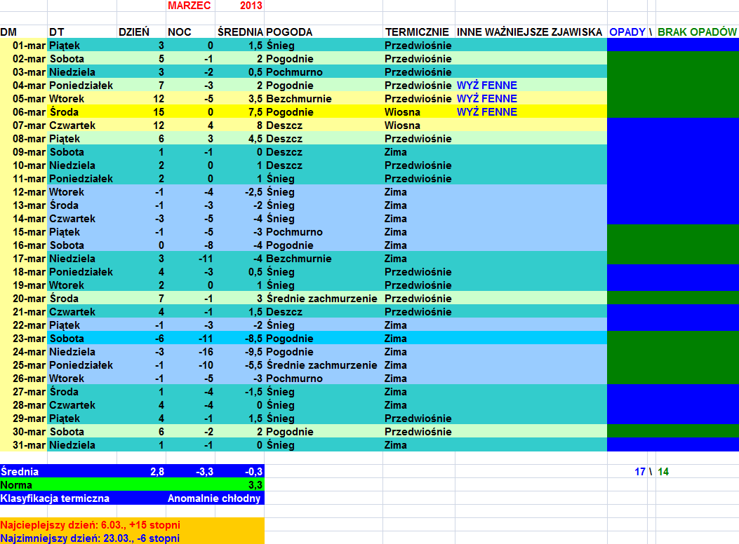This screenshot has height=544, width=739.
Task: Select the TERMICZNIE column header
Action: (417, 32)
